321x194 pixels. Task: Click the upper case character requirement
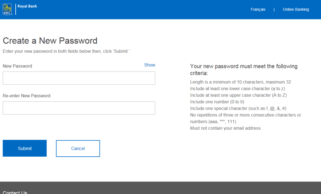pyautogui.click(x=238, y=95)
